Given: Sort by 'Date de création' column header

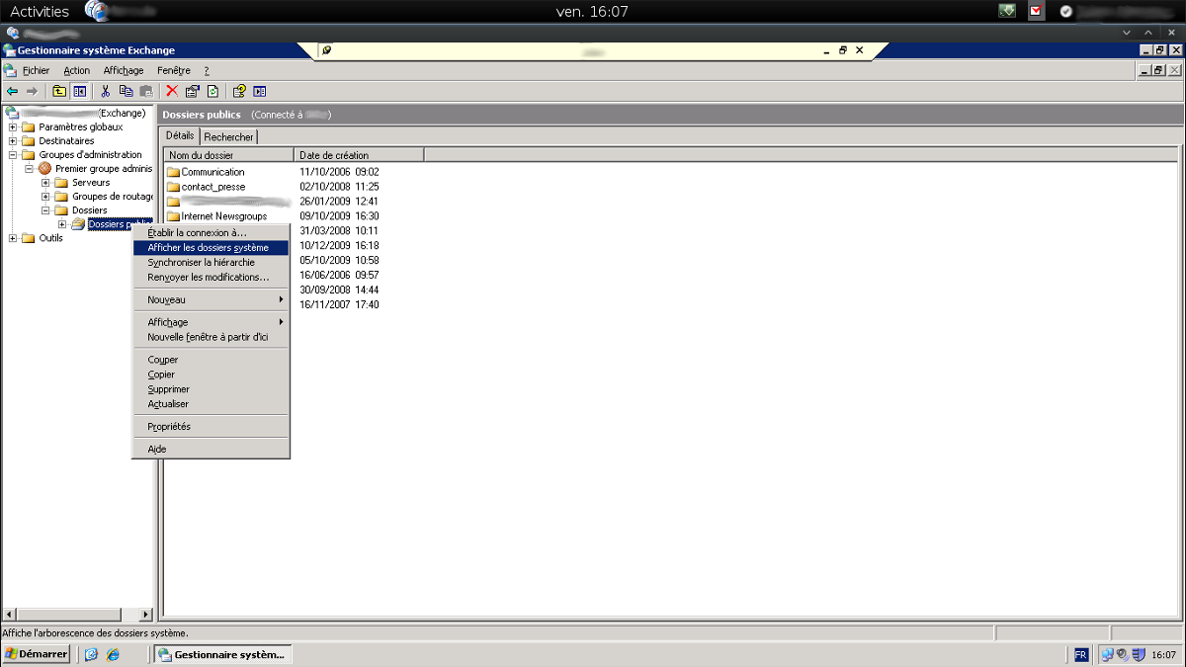Looking at the screenshot, I should pyautogui.click(x=360, y=155).
